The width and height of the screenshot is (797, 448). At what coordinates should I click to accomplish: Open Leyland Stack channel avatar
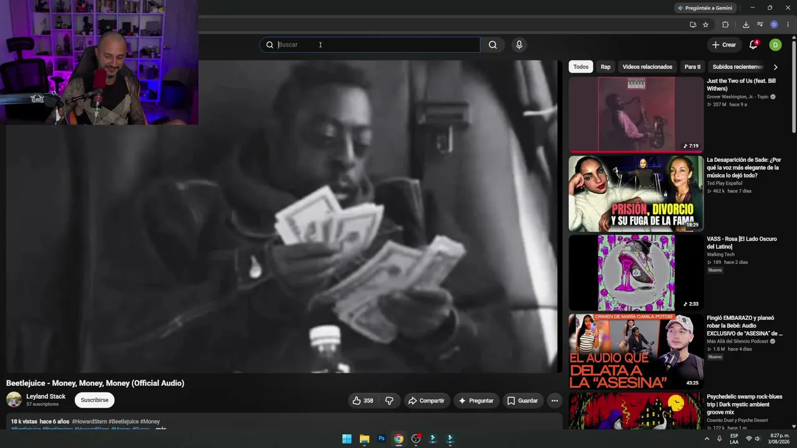point(14,400)
